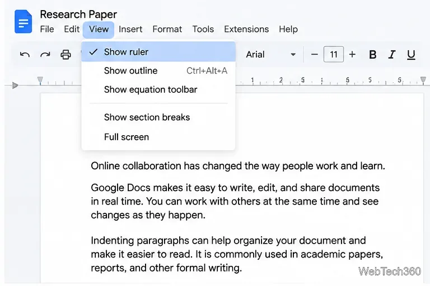Open the Extensions menu
The image size is (430, 286).
tap(246, 29)
